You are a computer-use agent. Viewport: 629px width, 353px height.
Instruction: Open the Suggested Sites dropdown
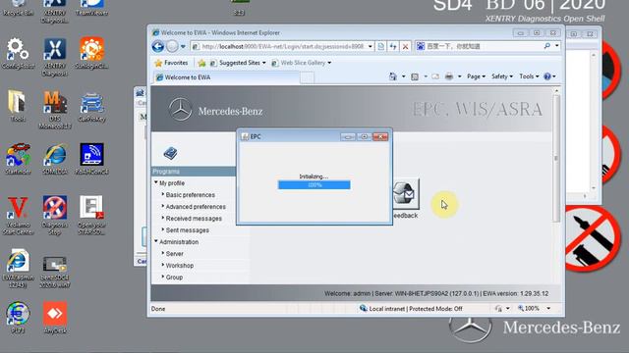pos(238,63)
